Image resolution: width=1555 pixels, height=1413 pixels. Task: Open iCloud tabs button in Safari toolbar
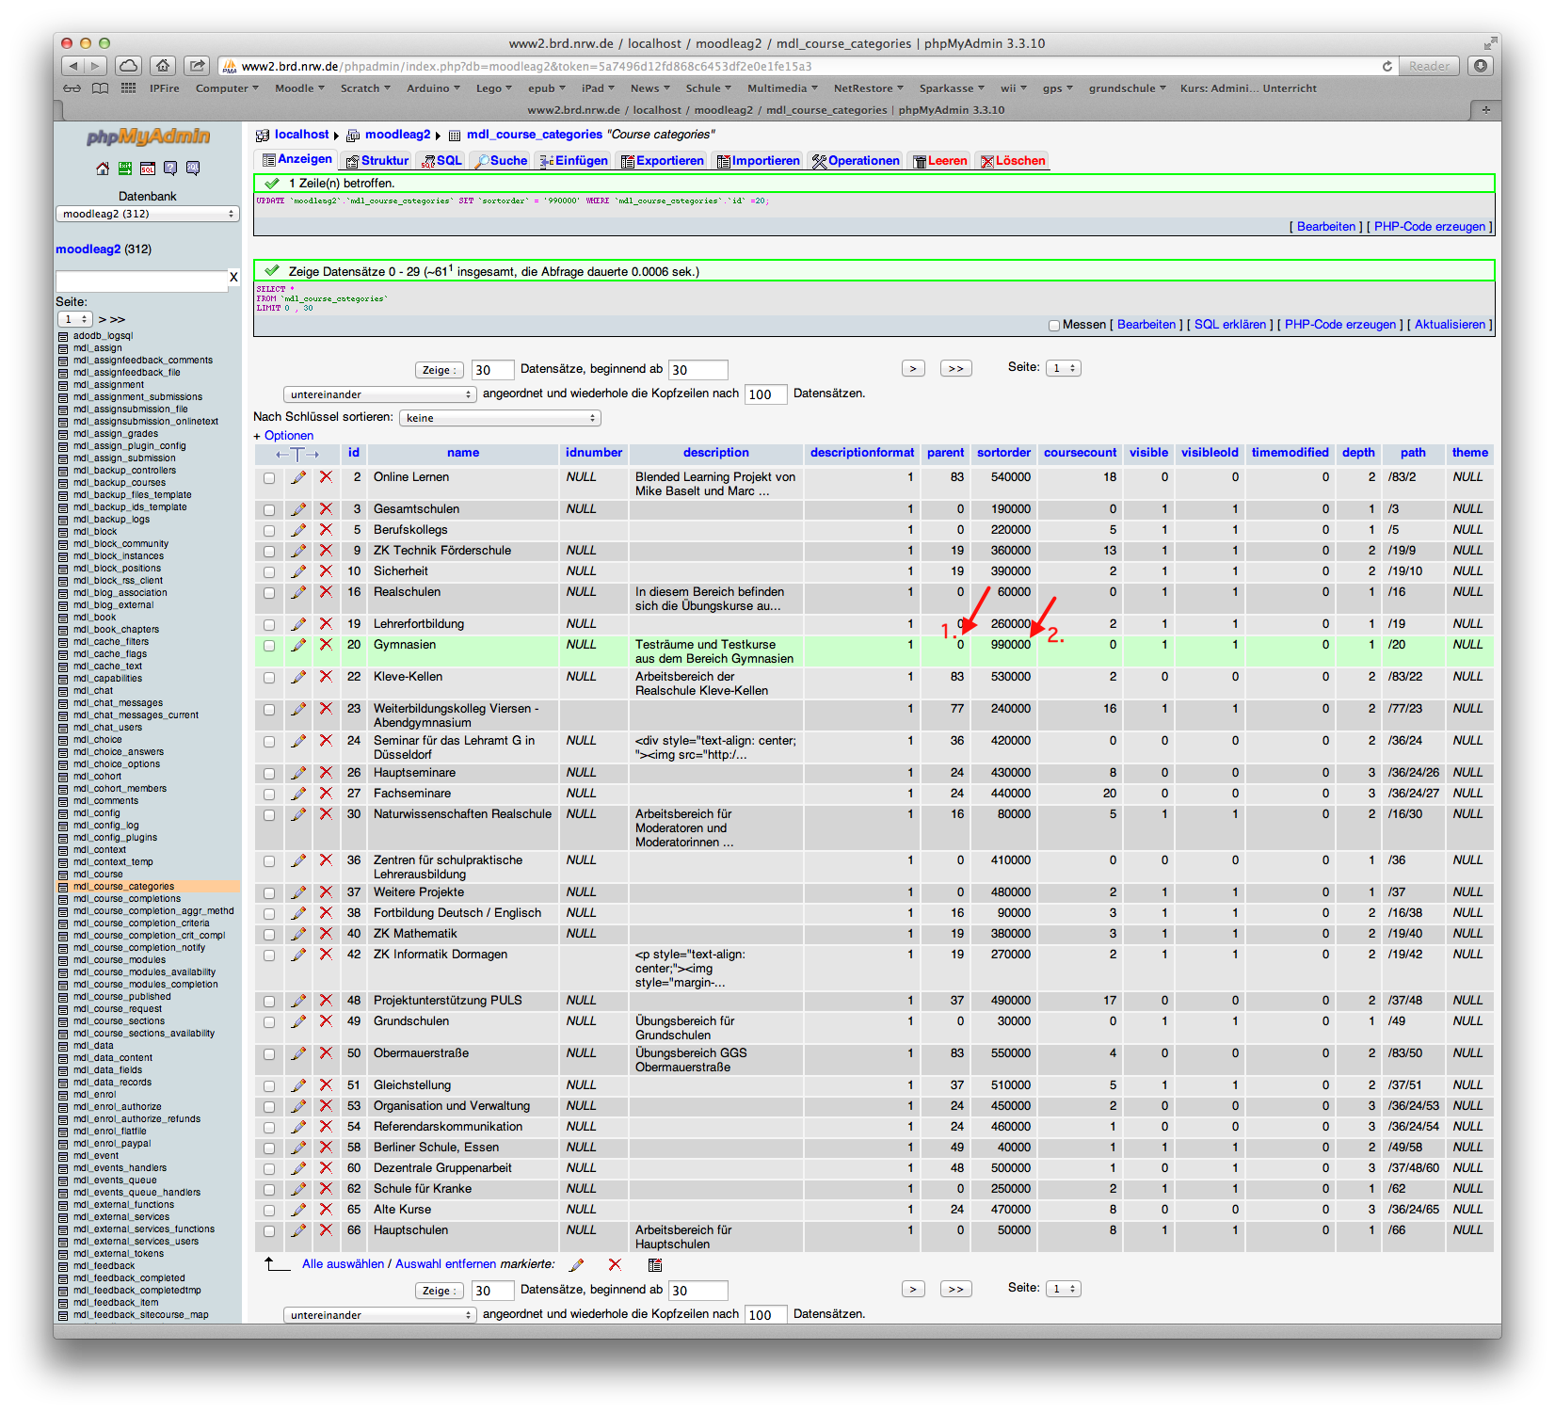128,66
